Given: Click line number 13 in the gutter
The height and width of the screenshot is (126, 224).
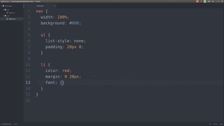Looking at the screenshot, I should click(x=28, y=83).
